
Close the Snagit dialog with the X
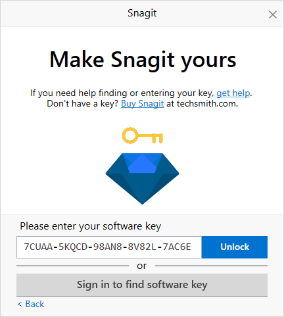[273, 14]
